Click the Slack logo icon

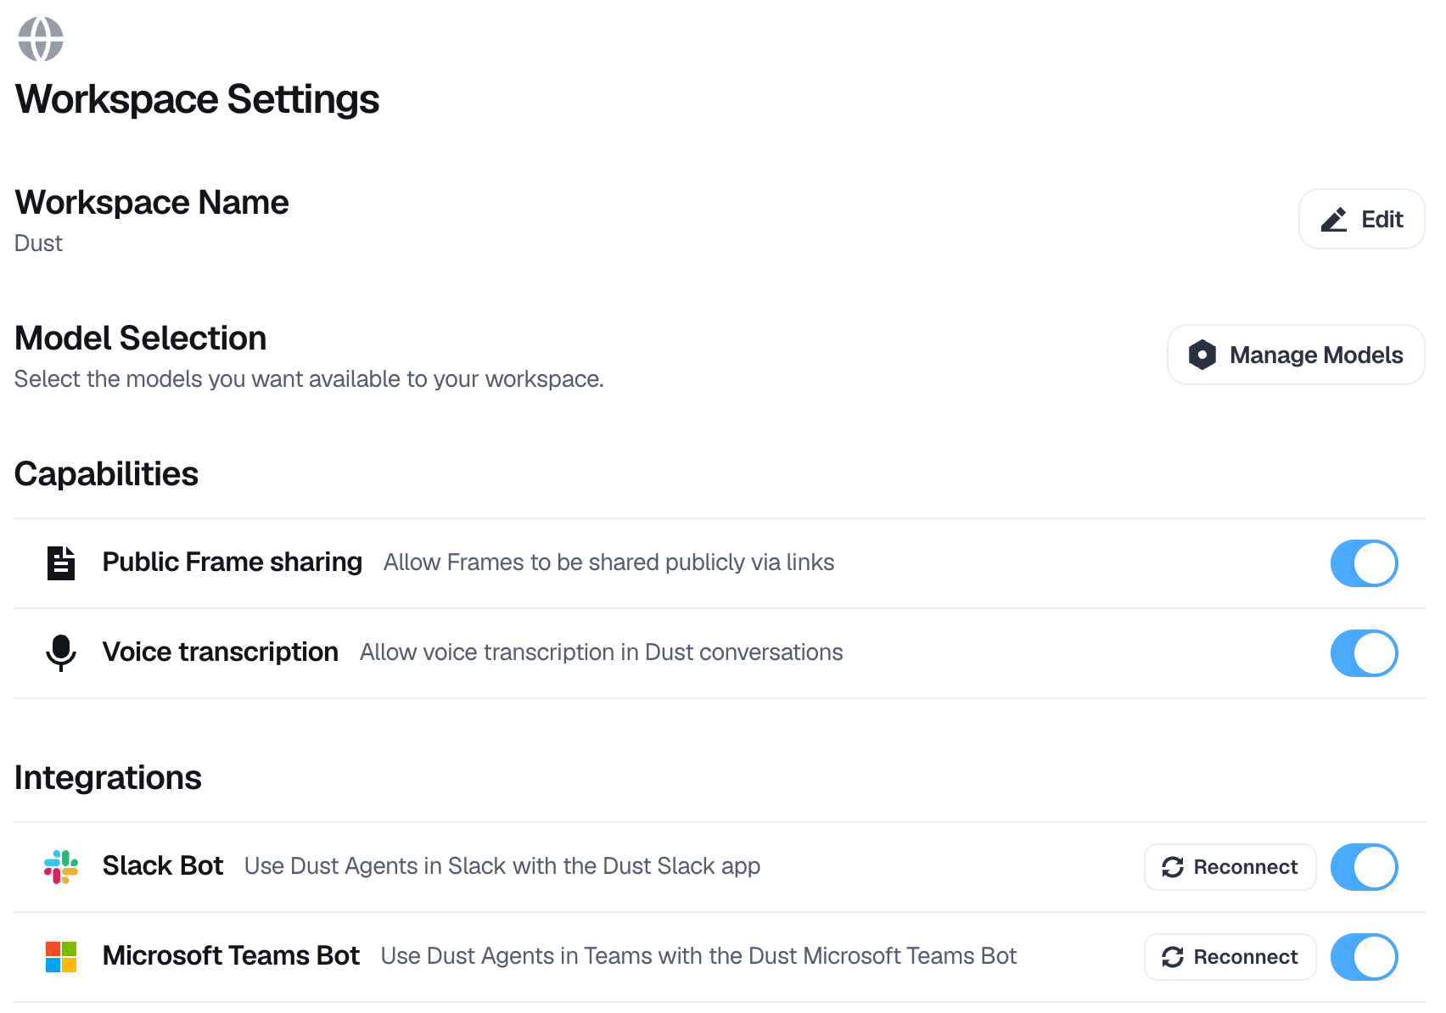click(x=61, y=866)
